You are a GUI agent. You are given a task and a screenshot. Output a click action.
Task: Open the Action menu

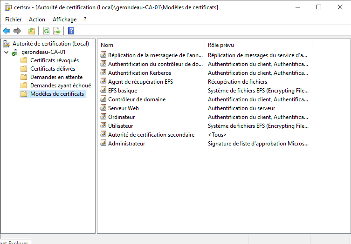coord(37,20)
